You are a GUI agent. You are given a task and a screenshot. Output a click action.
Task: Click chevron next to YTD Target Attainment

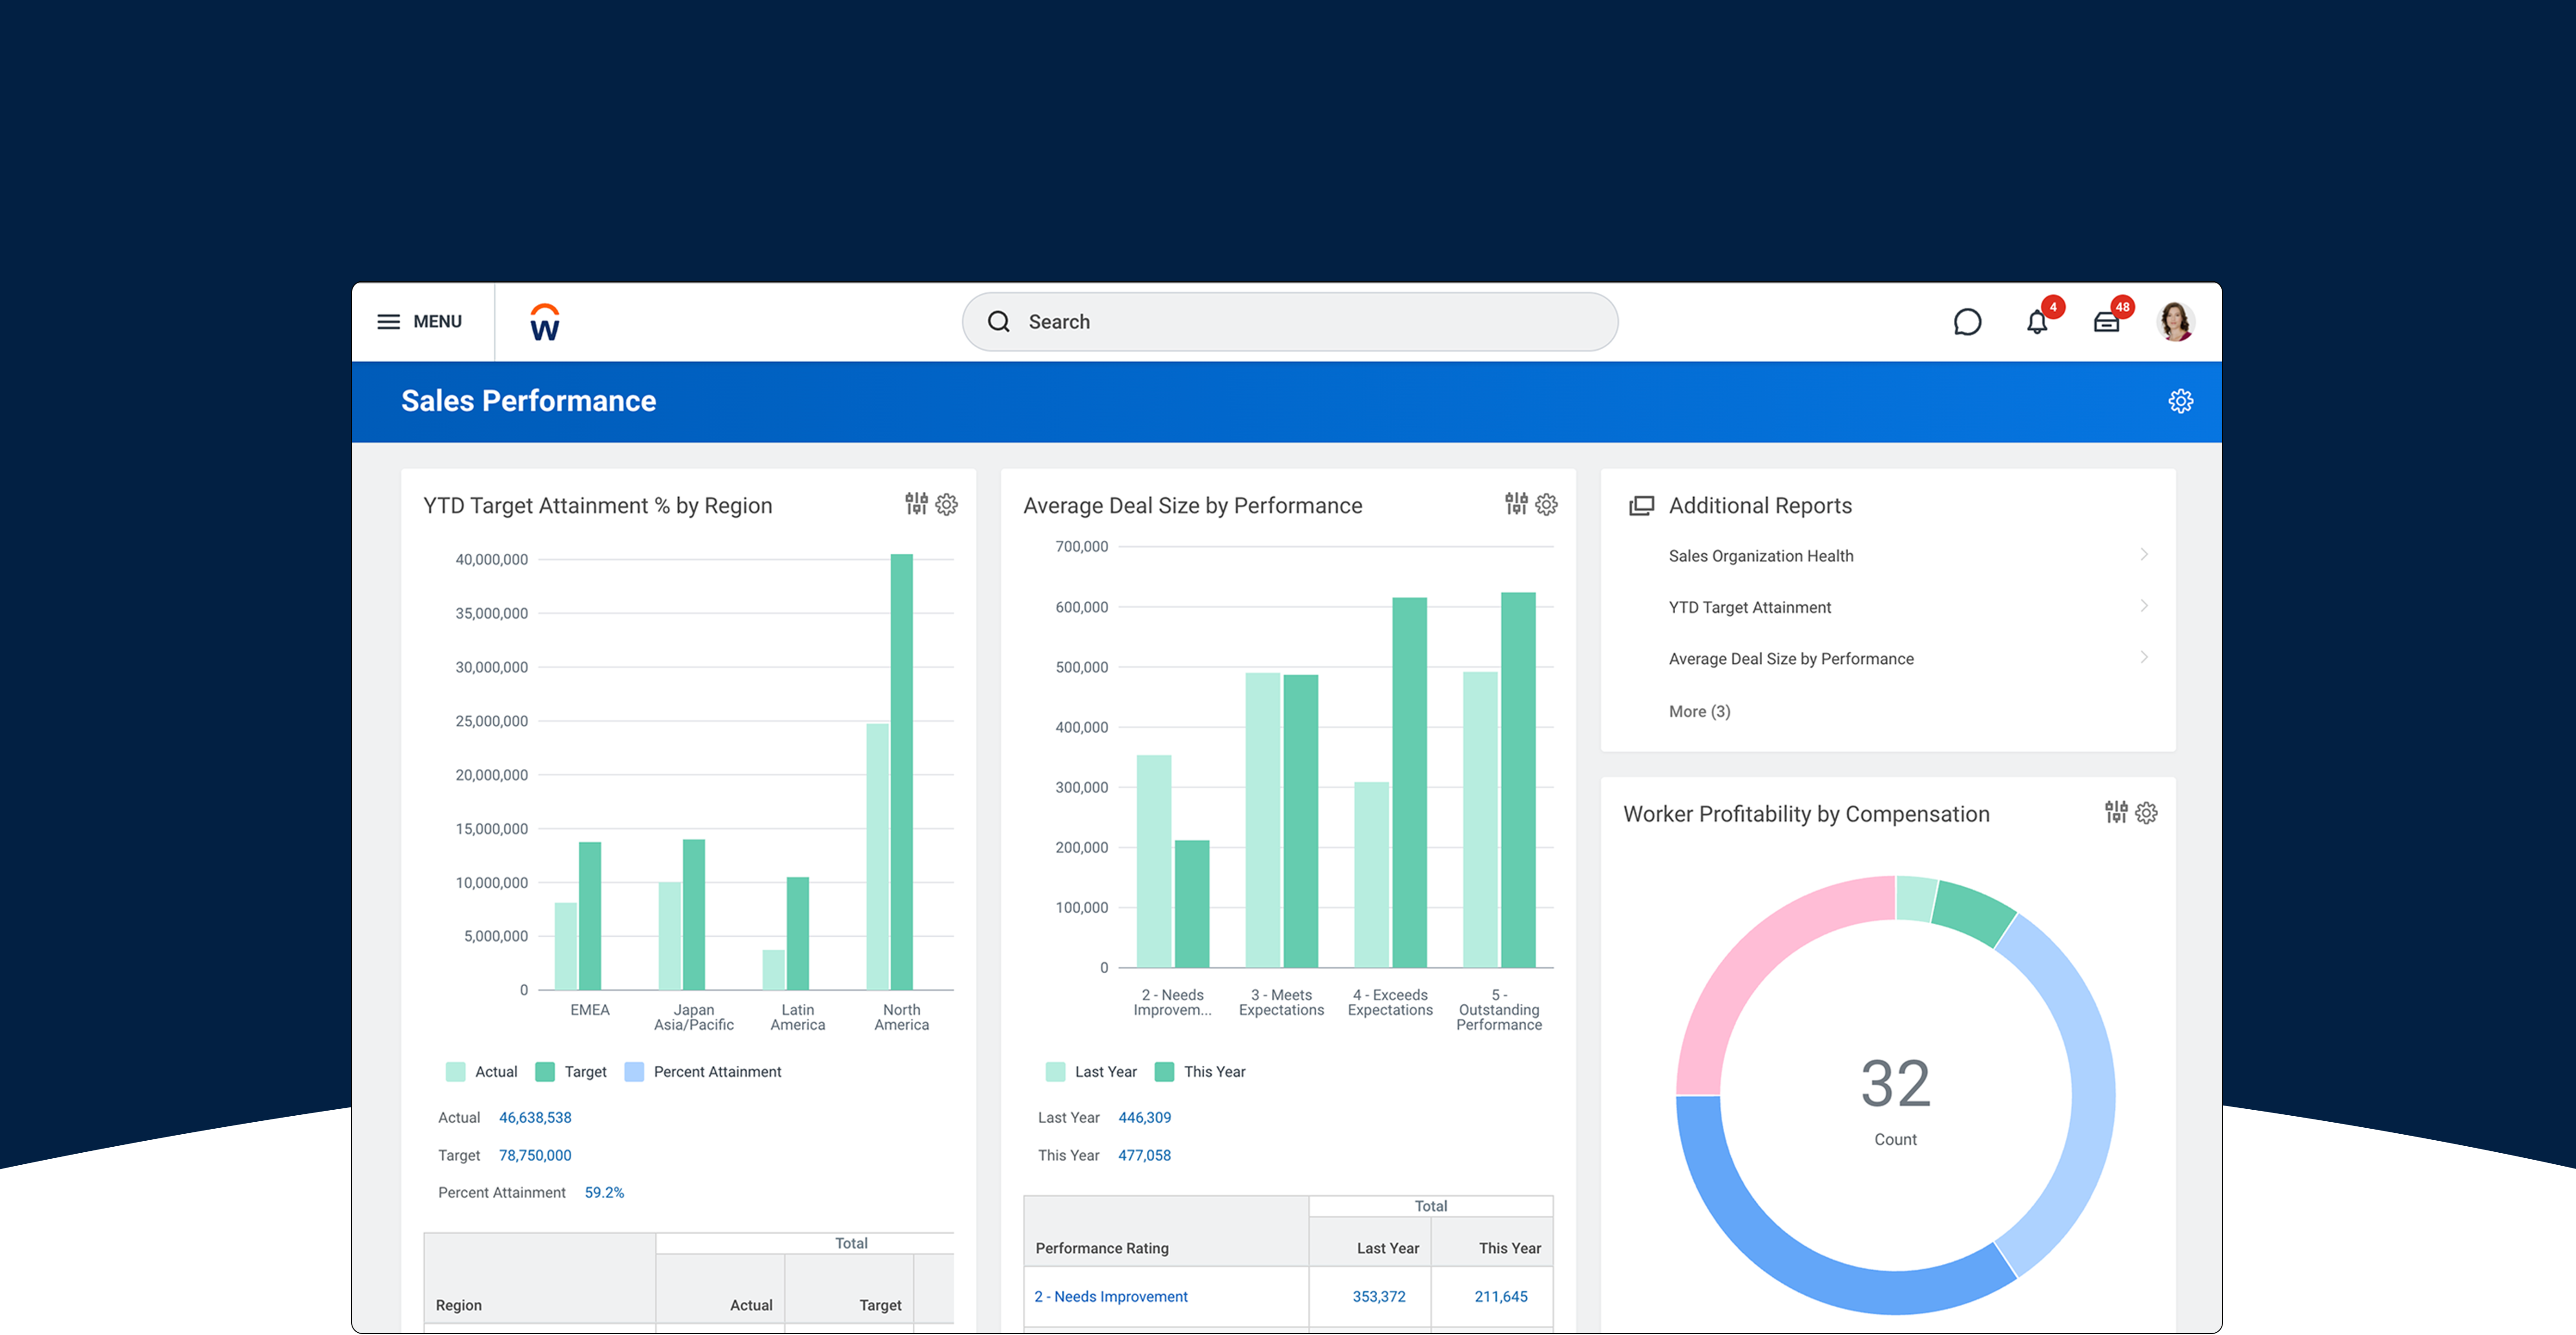(2144, 606)
